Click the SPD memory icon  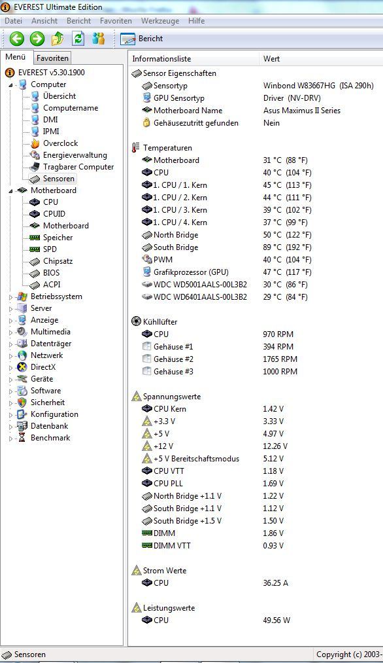[x=35, y=249]
